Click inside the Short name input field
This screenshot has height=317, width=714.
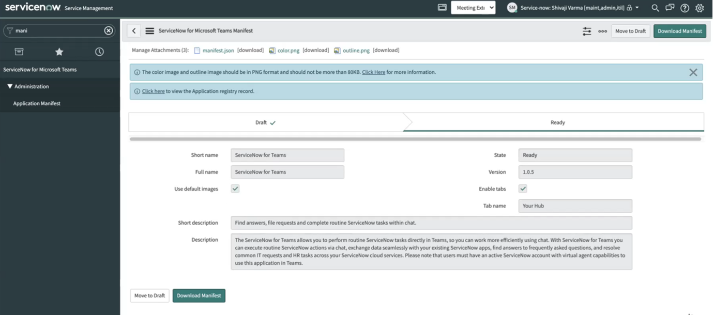click(287, 155)
